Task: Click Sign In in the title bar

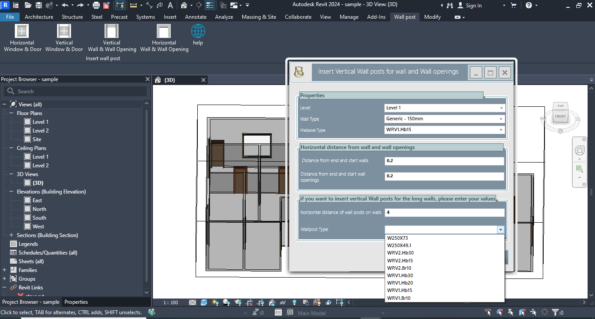Action: tap(473, 6)
